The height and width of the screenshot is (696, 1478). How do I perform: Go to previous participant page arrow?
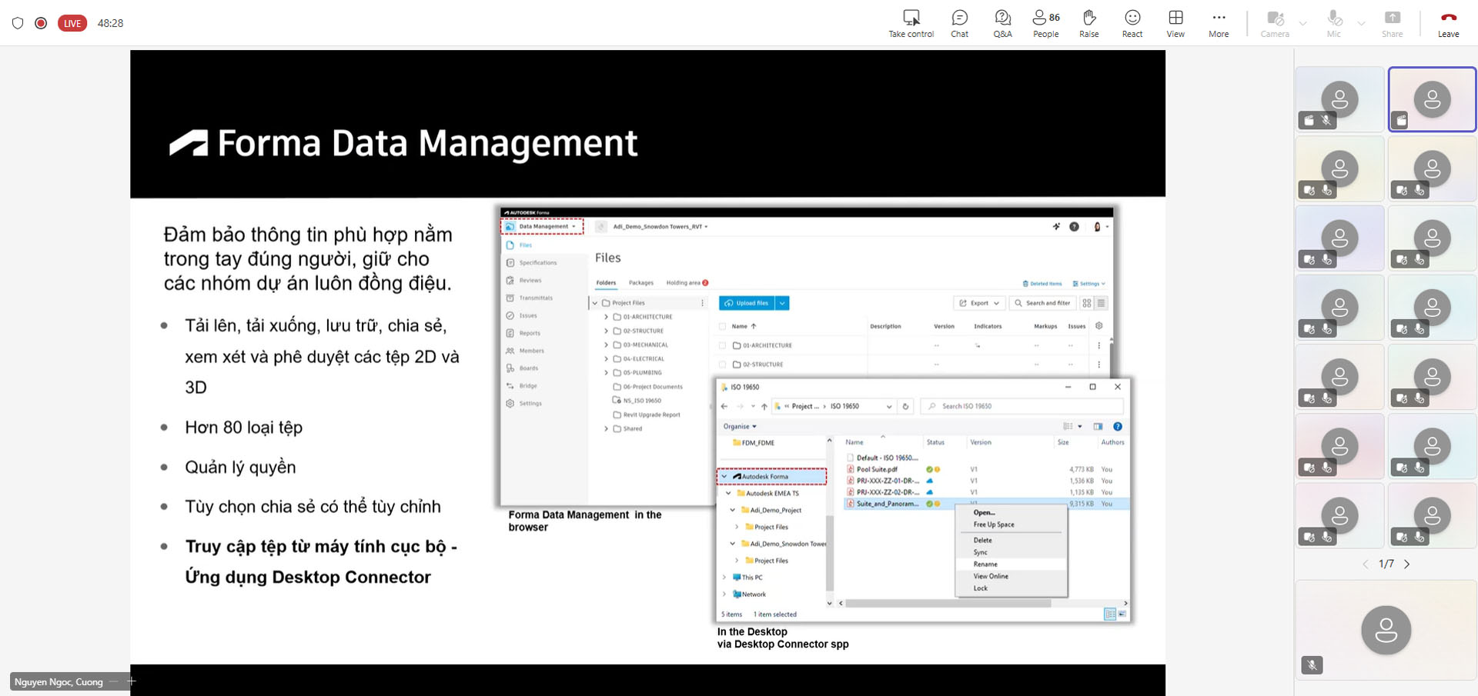click(x=1366, y=564)
